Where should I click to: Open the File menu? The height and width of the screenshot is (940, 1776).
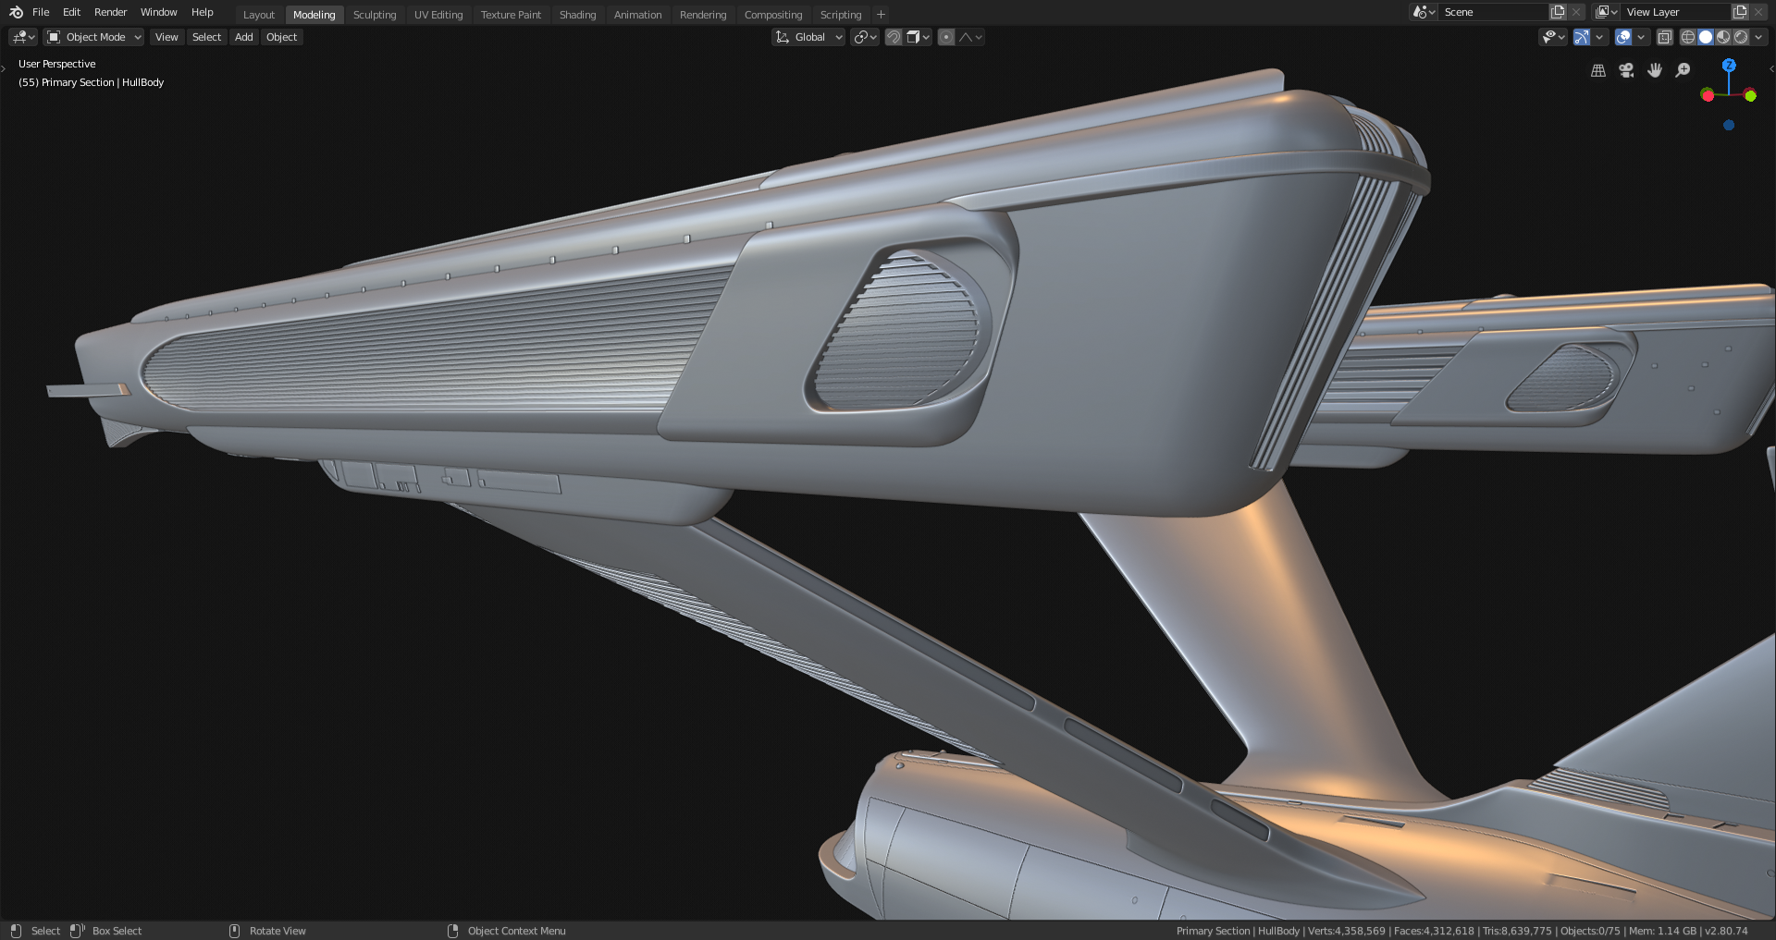41,12
